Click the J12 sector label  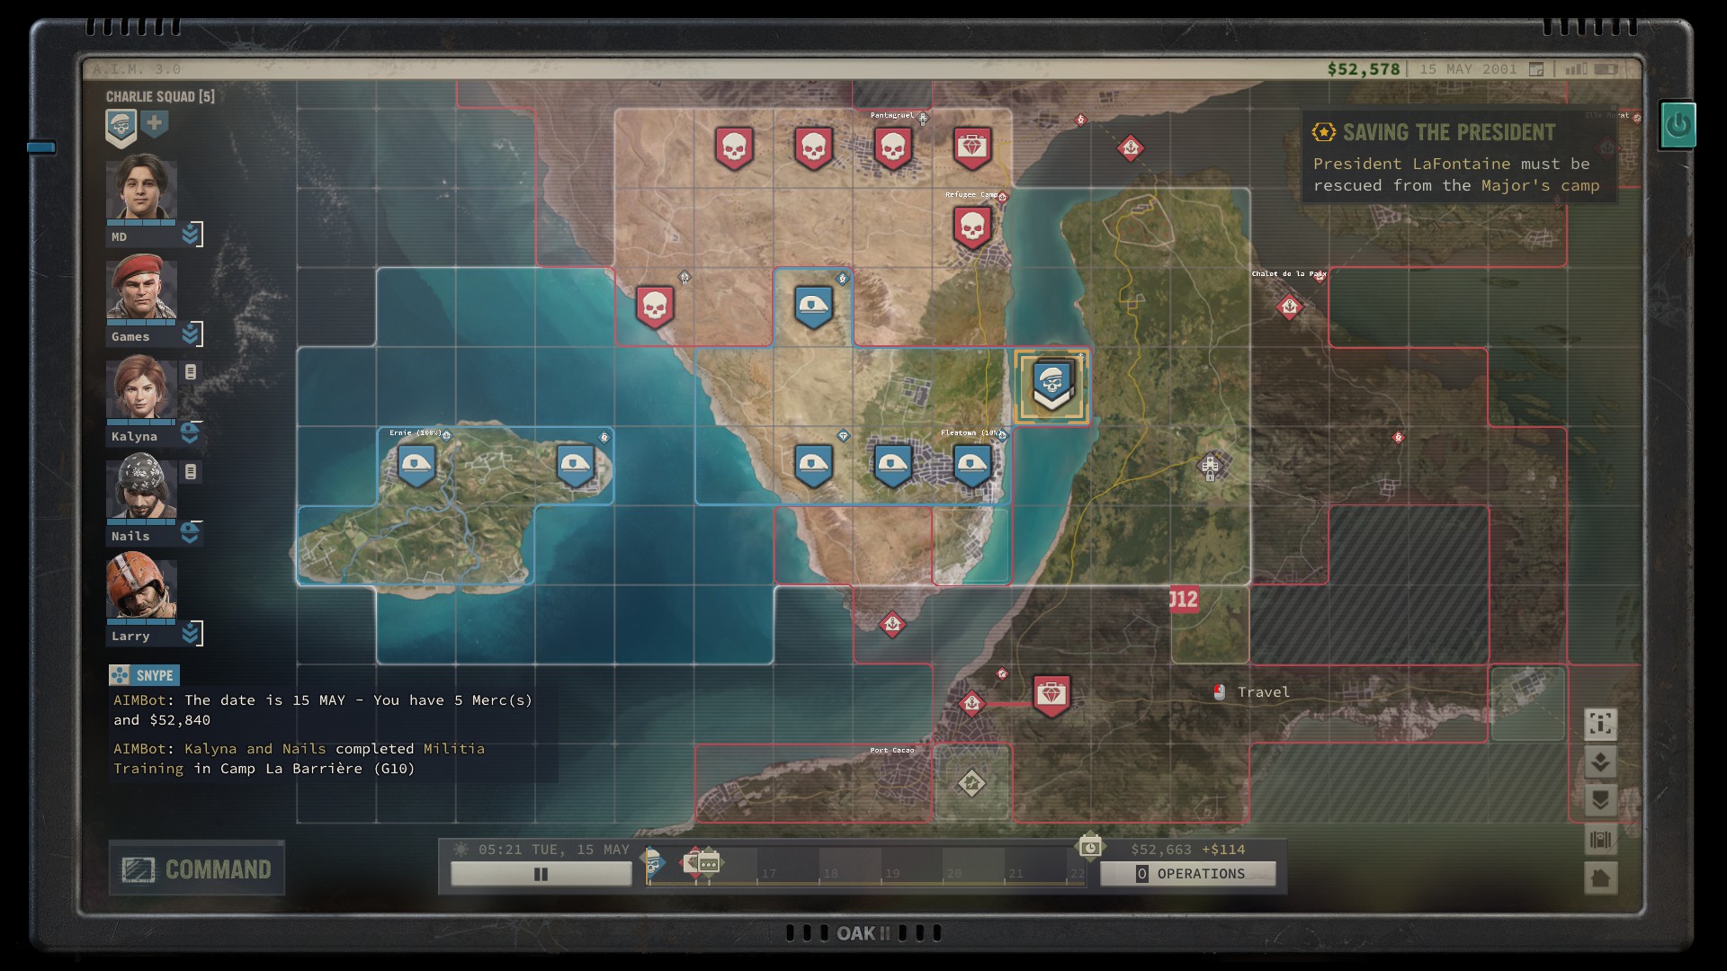[1184, 600]
